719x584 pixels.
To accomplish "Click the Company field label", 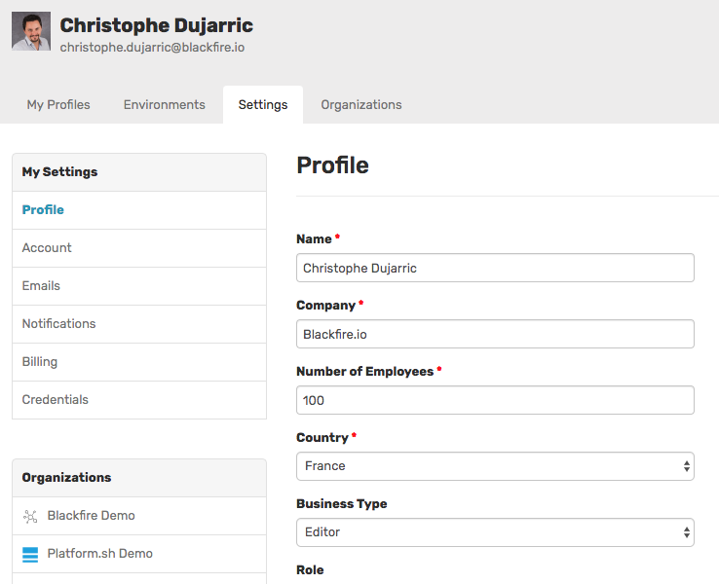I will point(326,305).
